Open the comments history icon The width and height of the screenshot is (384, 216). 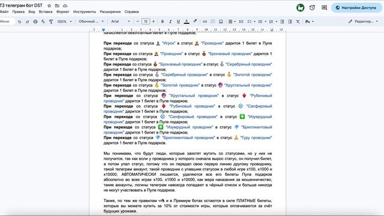[x=324, y=8]
